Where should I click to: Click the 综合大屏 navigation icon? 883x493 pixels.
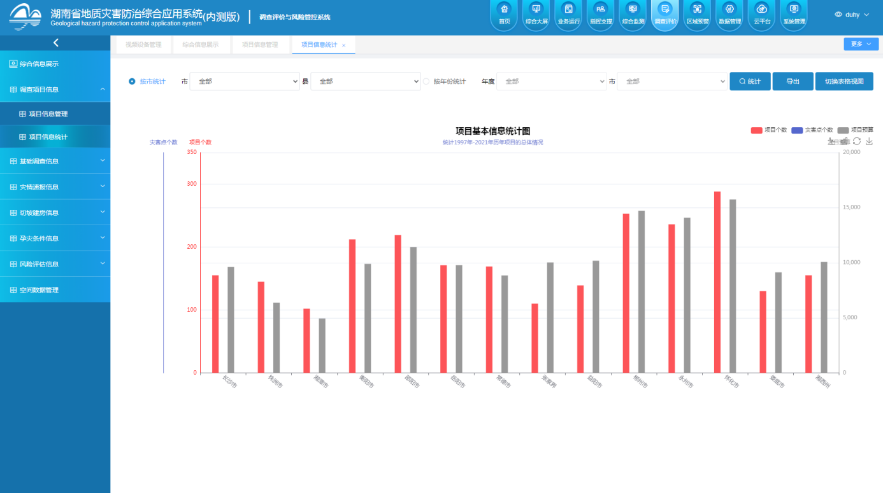(536, 14)
